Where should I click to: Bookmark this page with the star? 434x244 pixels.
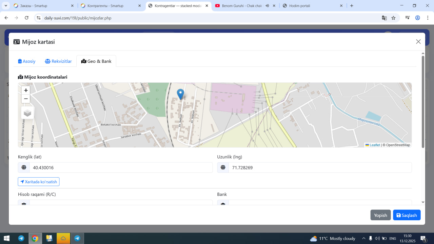(x=393, y=18)
